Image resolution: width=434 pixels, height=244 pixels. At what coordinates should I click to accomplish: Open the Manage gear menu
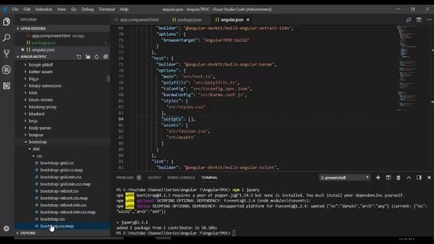point(6,228)
